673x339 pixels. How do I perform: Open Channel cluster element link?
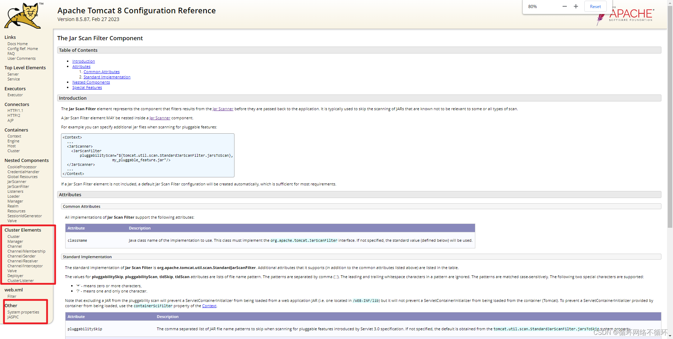click(14, 246)
